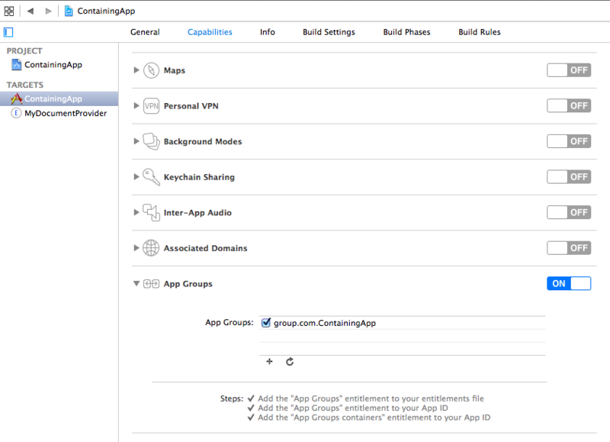Expand the Background Modes section
Screen dimensions: 610x442
coord(136,141)
